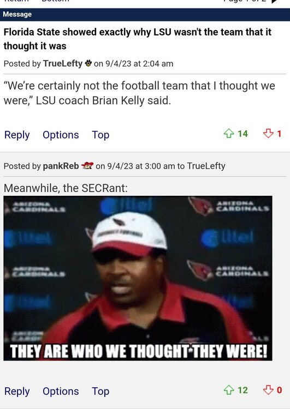Jump to Top from first post
The width and height of the screenshot is (290, 409).
100,135
